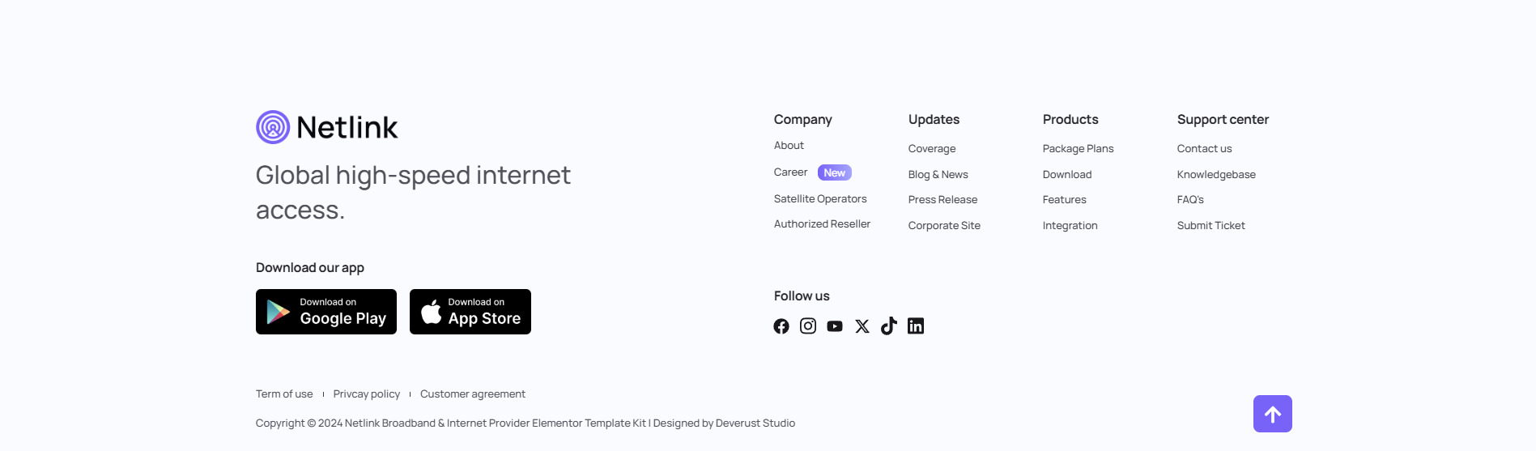The height and width of the screenshot is (451, 1536).
Task: Open the YouTube social icon
Action: (x=835, y=326)
